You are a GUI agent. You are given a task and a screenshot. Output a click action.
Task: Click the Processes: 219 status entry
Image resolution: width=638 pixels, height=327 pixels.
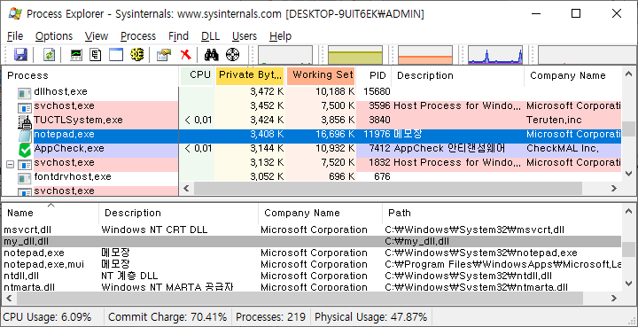click(270, 317)
